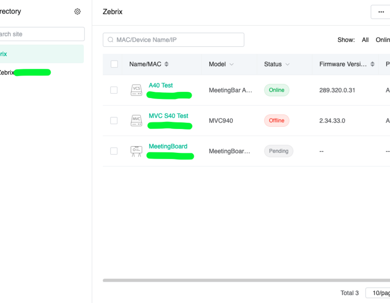Focus the search site input field
The width and height of the screenshot is (390, 303).
click(x=42, y=34)
